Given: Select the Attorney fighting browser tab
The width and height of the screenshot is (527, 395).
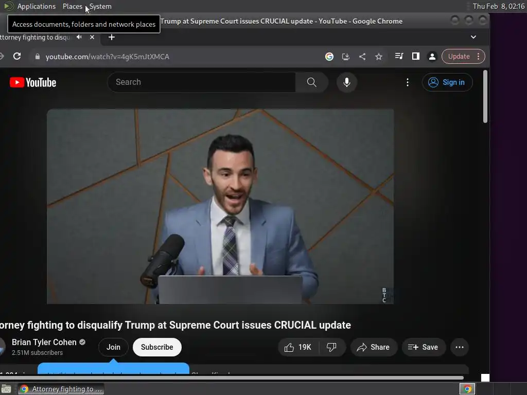Looking at the screenshot, I should coord(35,37).
